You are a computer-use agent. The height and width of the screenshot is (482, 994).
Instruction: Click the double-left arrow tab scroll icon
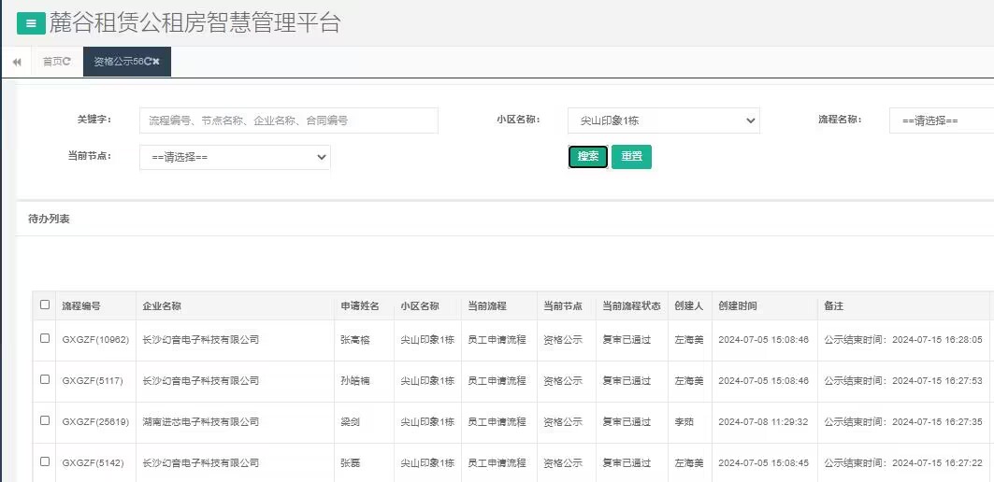click(x=17, y=62)
